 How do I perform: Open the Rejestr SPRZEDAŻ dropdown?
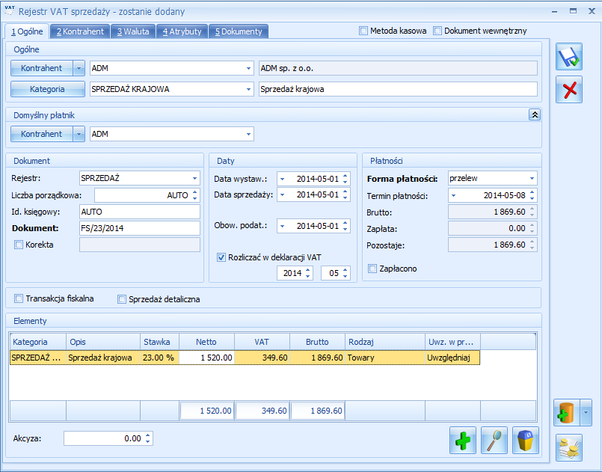pyautogui.click(x=194, y=178)
